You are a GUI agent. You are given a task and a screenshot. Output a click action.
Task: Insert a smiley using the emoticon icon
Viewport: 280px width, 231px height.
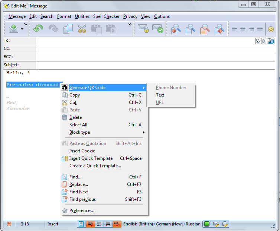coord(271,29)
